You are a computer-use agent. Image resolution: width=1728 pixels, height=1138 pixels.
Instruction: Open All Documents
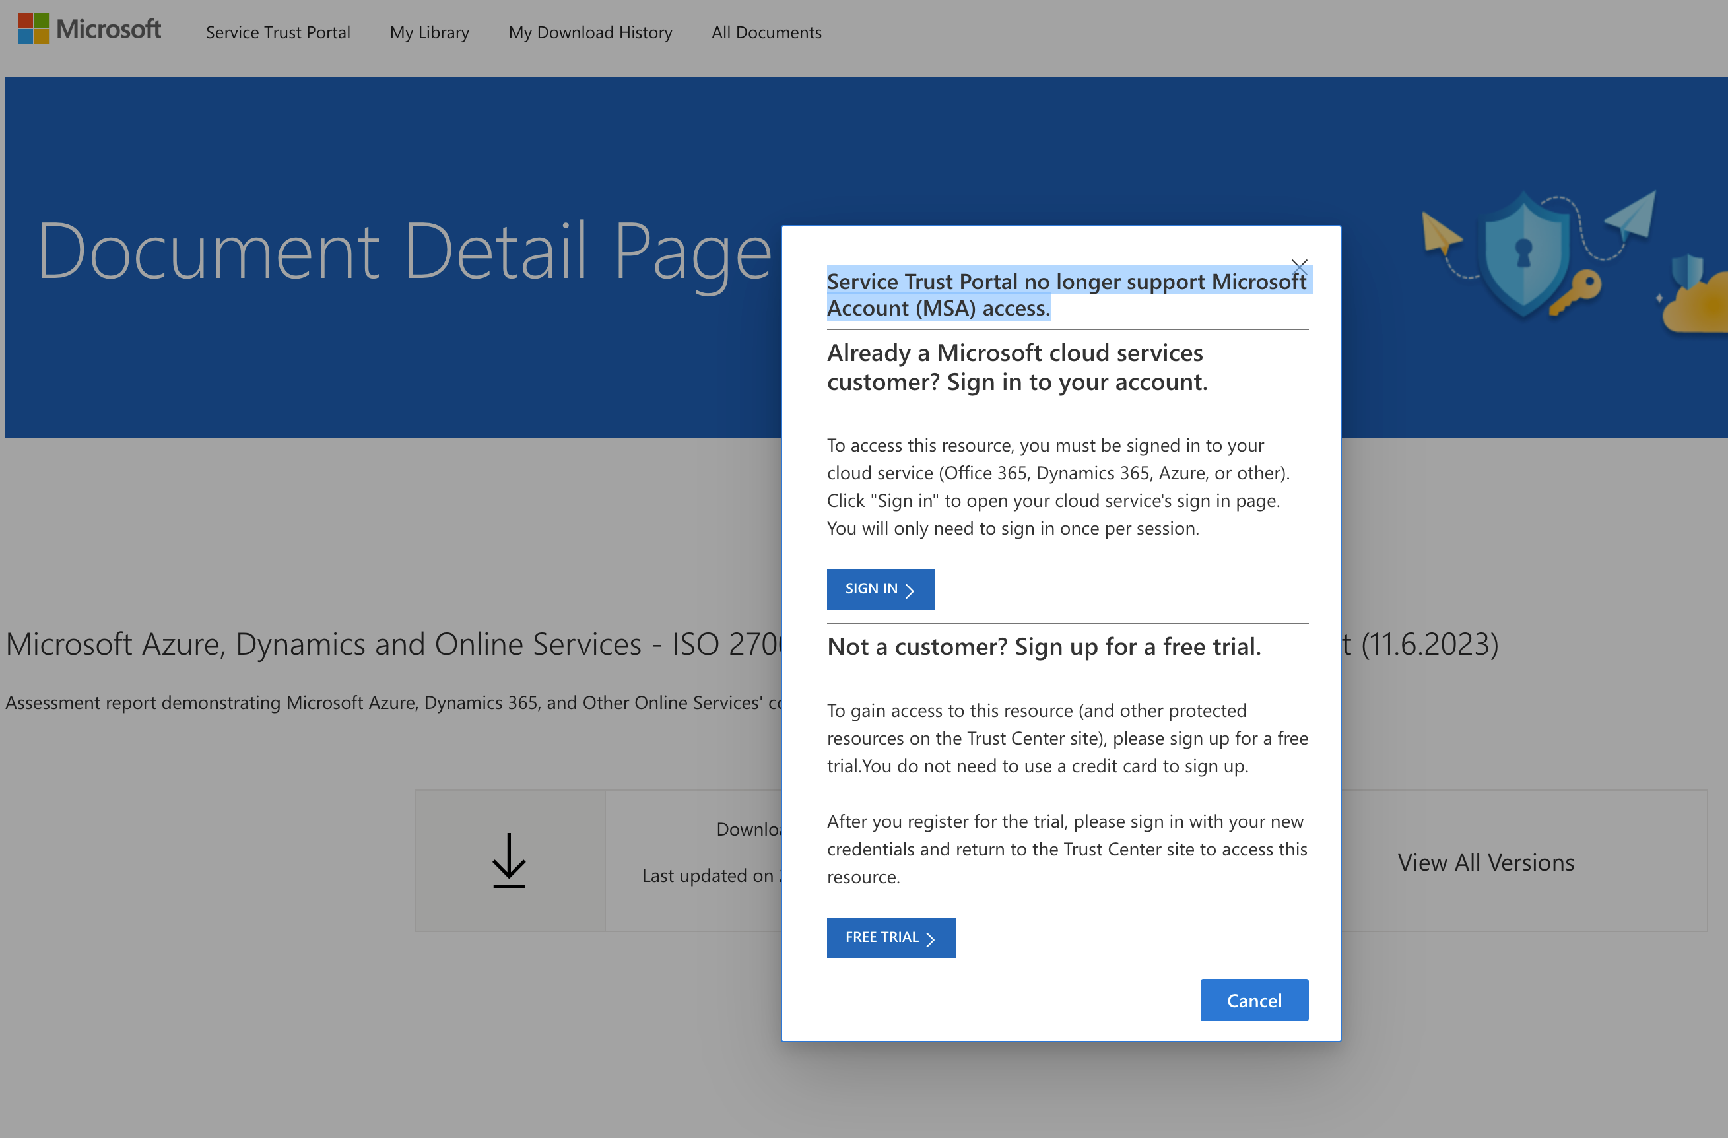point(766,32)
